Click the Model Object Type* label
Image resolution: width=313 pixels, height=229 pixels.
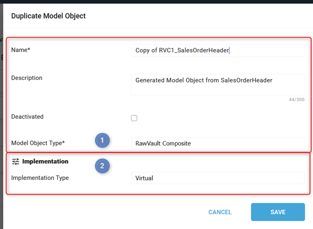pyautogui.click(x=38, y=143)
